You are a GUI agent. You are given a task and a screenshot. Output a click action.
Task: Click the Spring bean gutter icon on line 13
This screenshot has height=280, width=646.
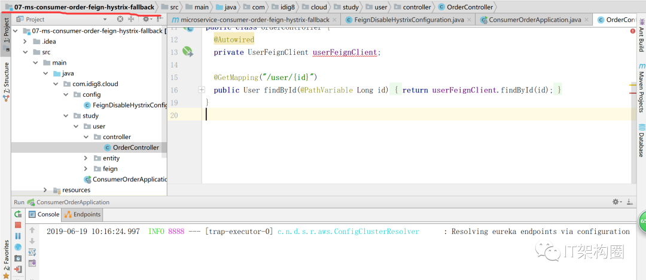(x=187, y=52)
